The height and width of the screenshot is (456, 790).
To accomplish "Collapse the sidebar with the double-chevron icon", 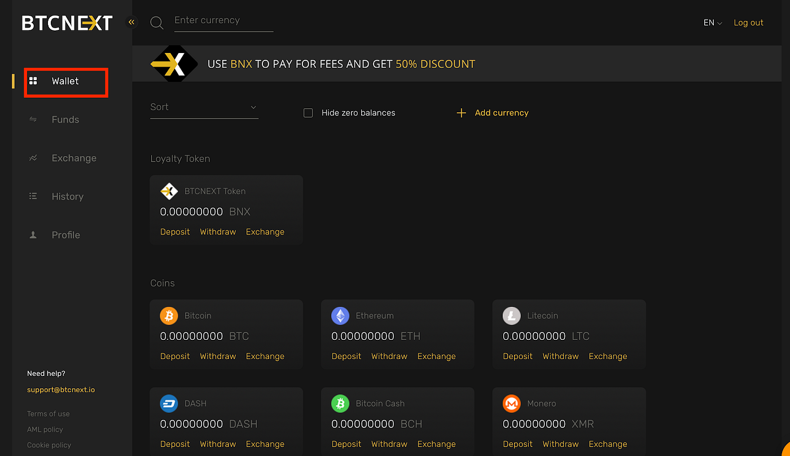I will [x=131, y=23].
